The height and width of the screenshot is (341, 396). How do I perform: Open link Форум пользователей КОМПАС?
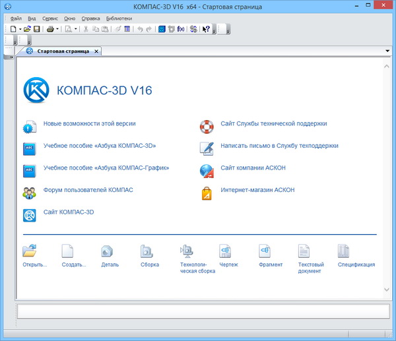pos(88,190)
